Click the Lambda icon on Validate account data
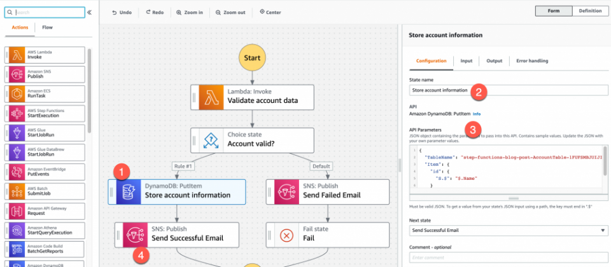 click(x=211, y=97)
